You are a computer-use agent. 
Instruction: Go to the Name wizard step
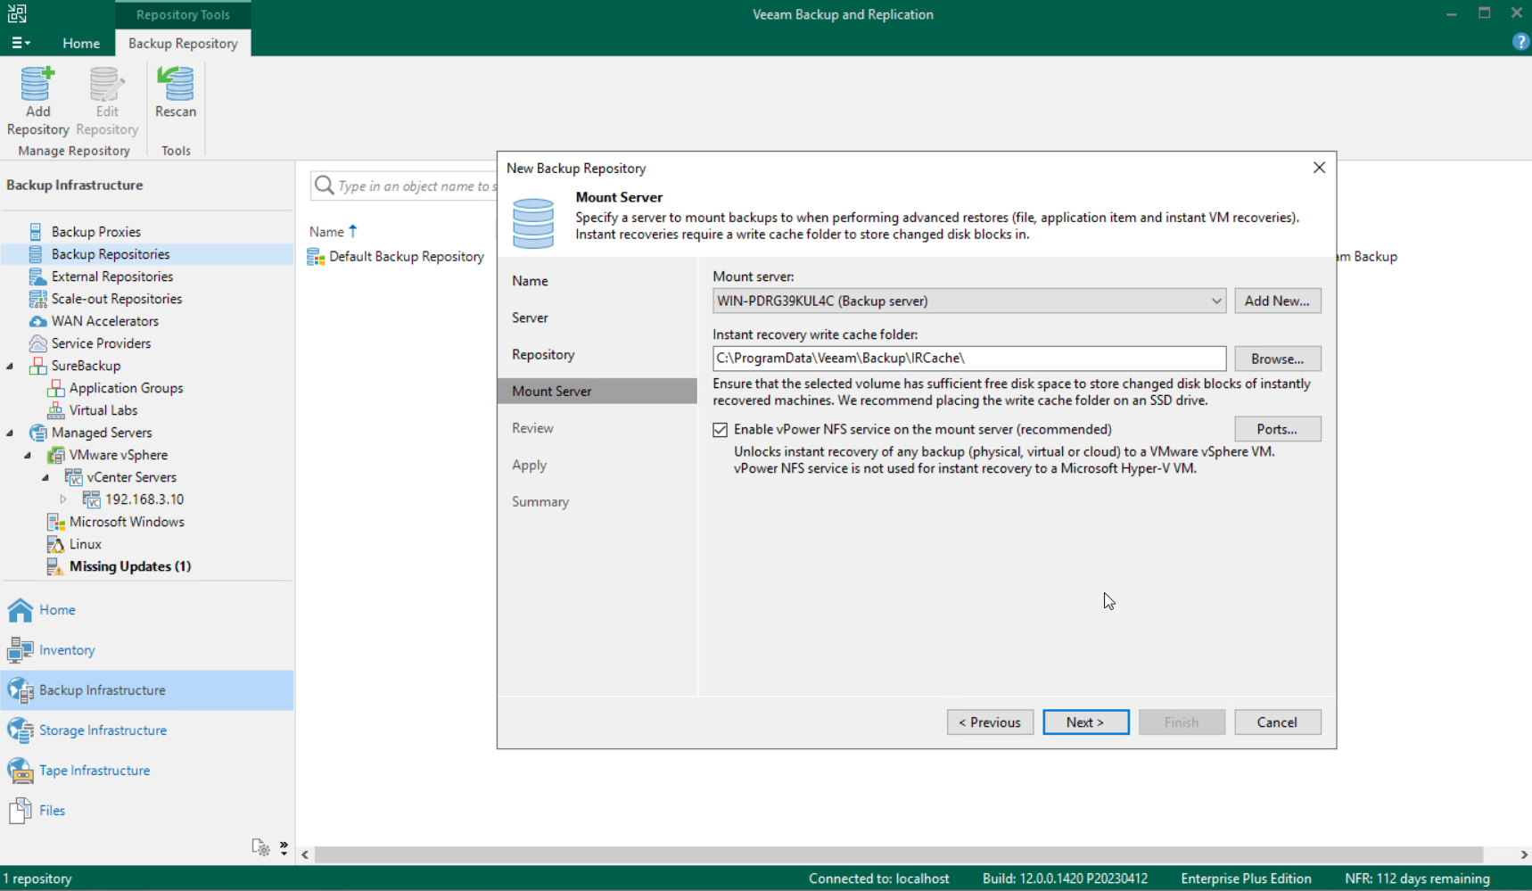[530, 281]
